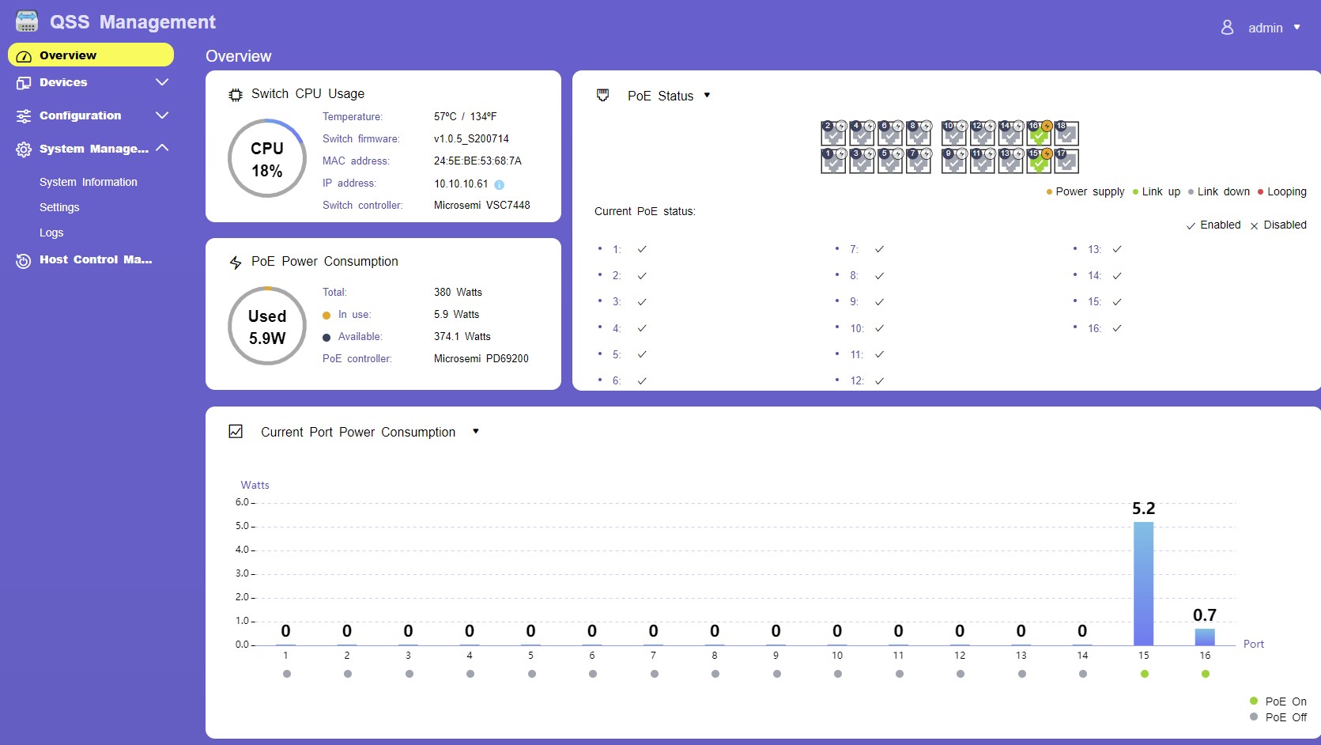The height and width of the screenshot is (745, 1321).
Task: Toggle PoE status checkmark for port 13
Action: coord(1117,249)
